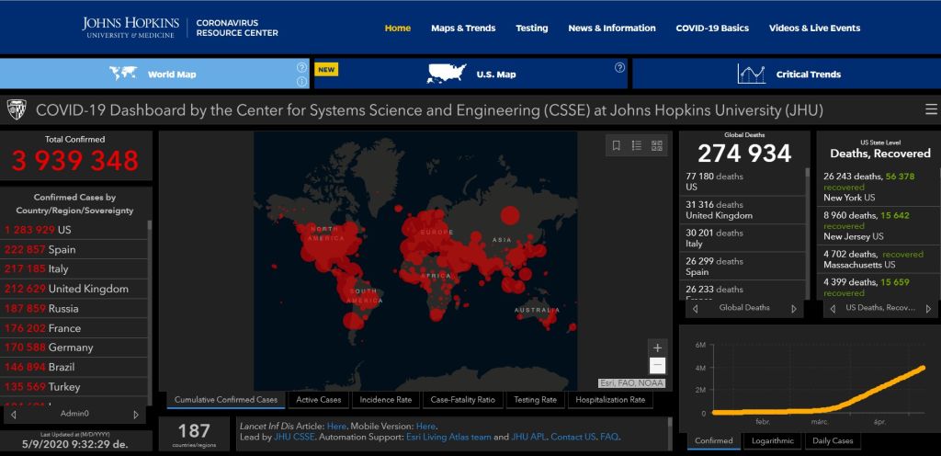This screenshot has width=941, height=456.
Task: Open the map legend list icon
Action: 637,145
